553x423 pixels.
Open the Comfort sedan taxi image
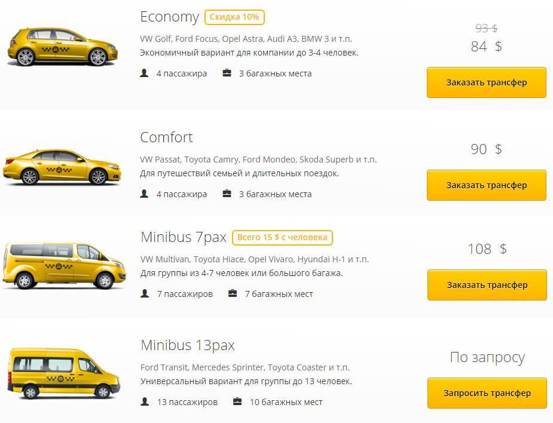click(56, 165)
